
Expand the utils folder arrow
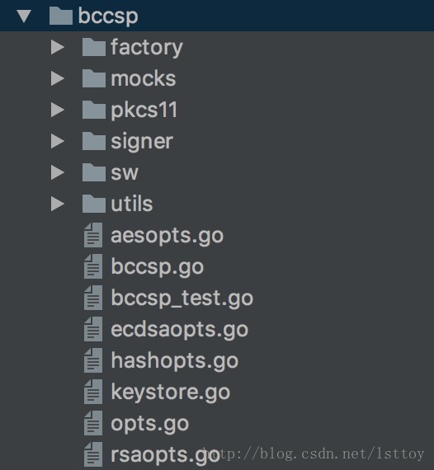(x=57, y=204)
